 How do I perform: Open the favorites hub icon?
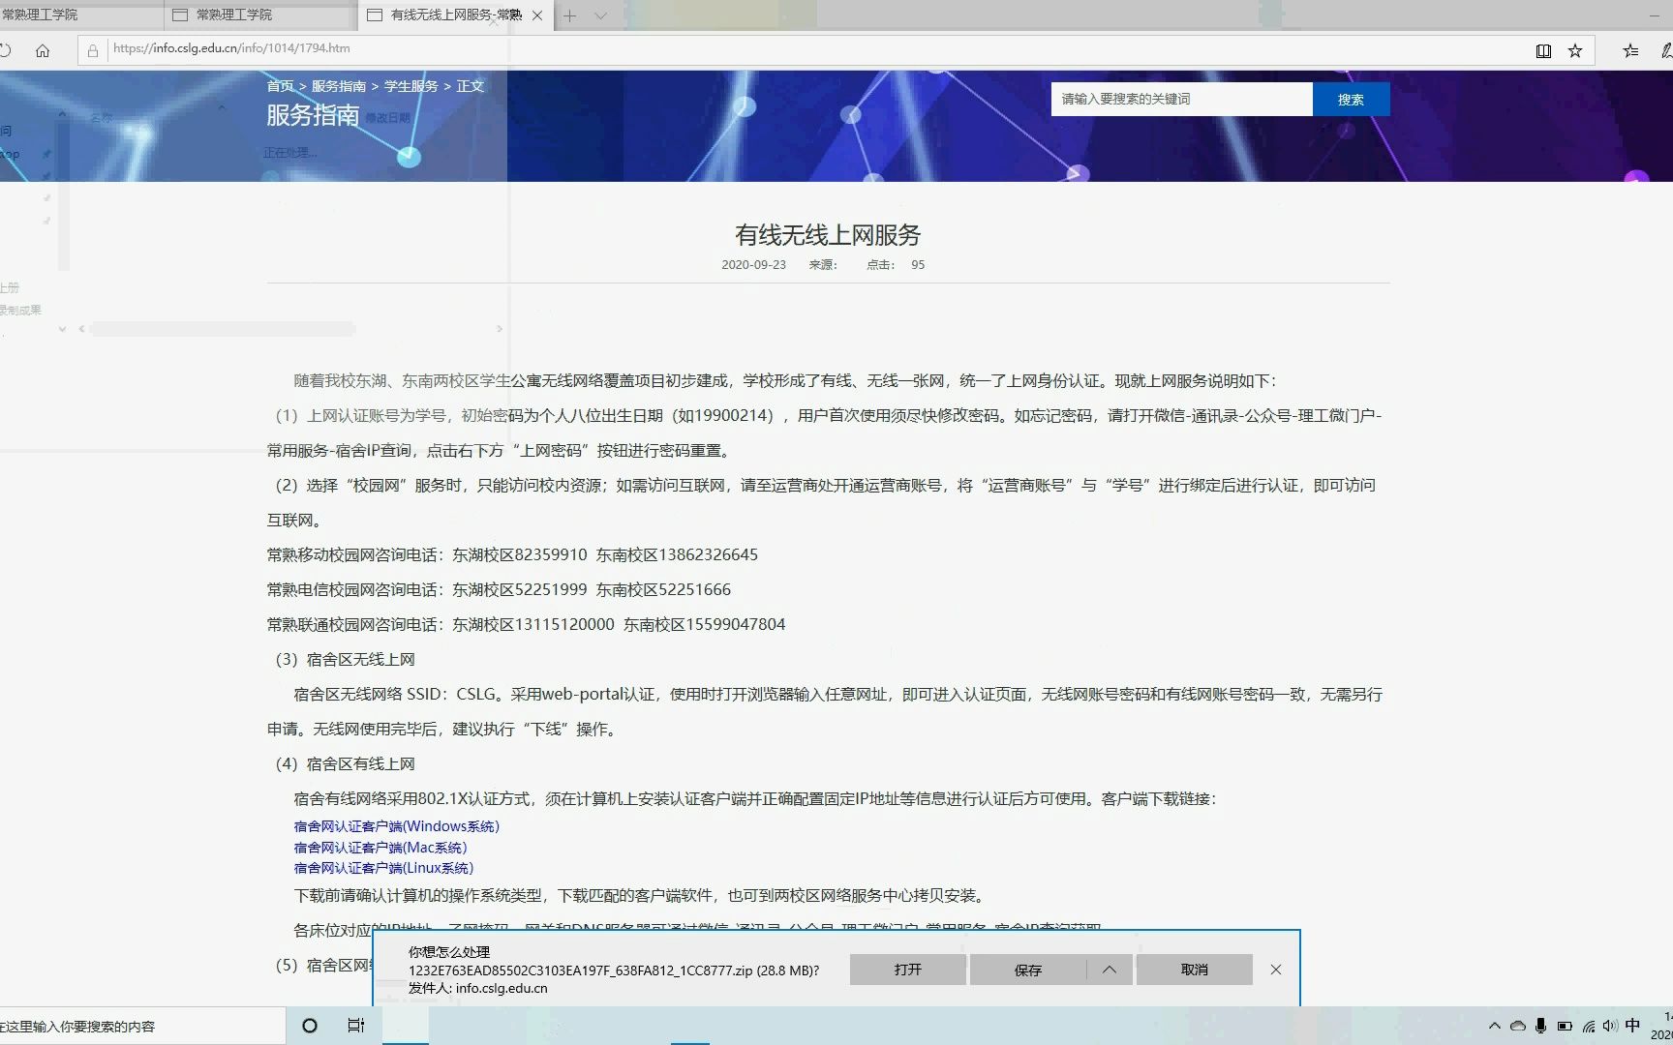click(1631, 50)
